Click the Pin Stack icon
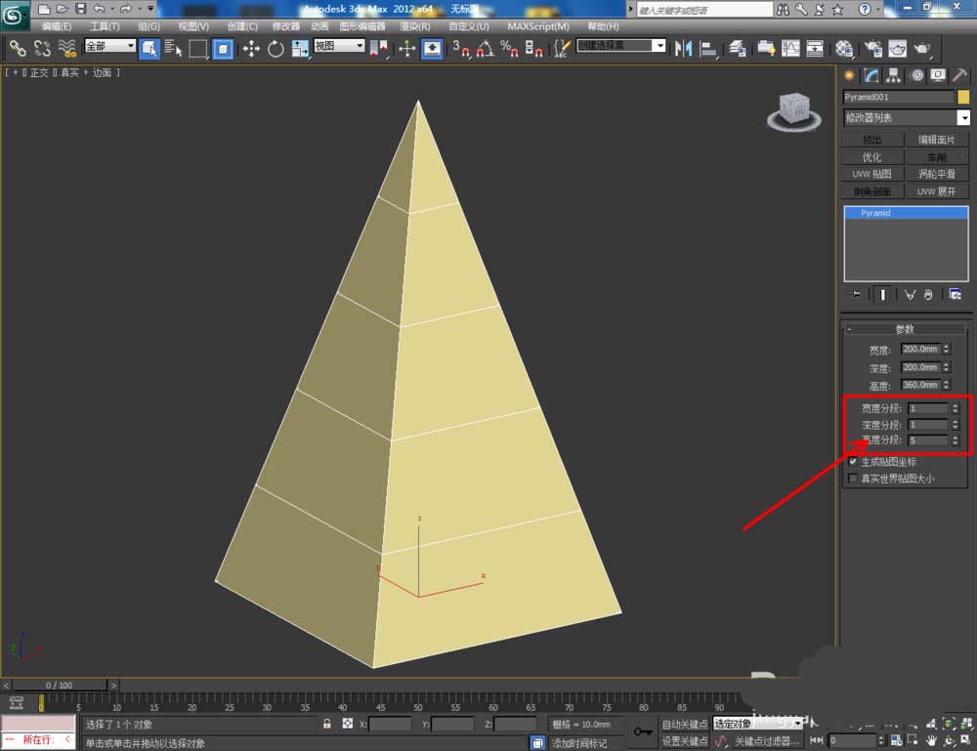The height and width of the screenshot is (751, 977). [x=857, y=294]
